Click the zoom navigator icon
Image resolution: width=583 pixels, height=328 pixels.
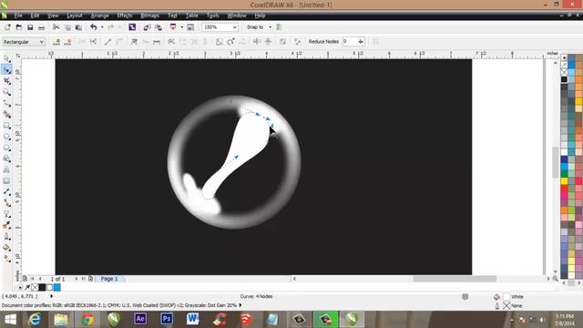[x=555, y=279]
